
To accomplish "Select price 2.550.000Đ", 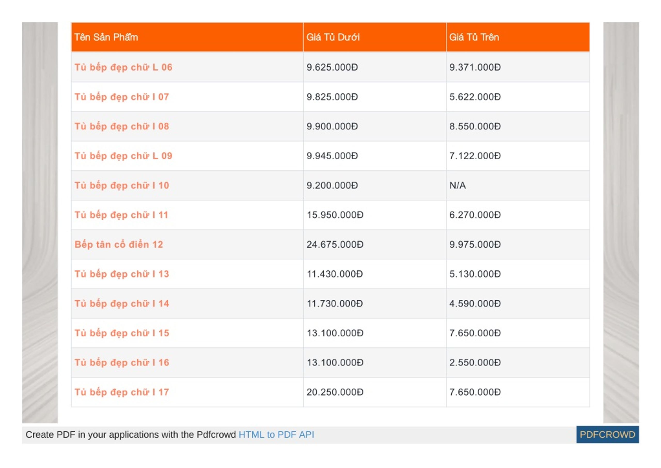I will pos(475,363).
